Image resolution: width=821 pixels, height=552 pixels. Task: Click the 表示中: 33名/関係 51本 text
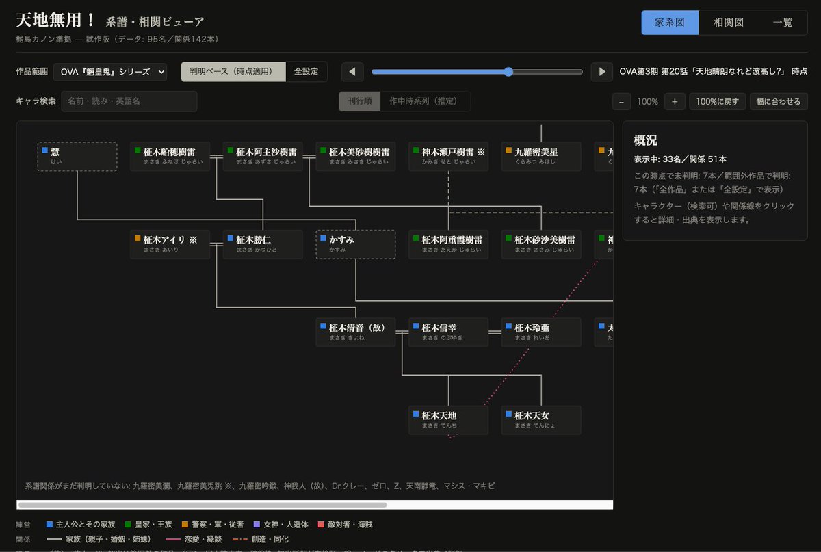[681, 159]
